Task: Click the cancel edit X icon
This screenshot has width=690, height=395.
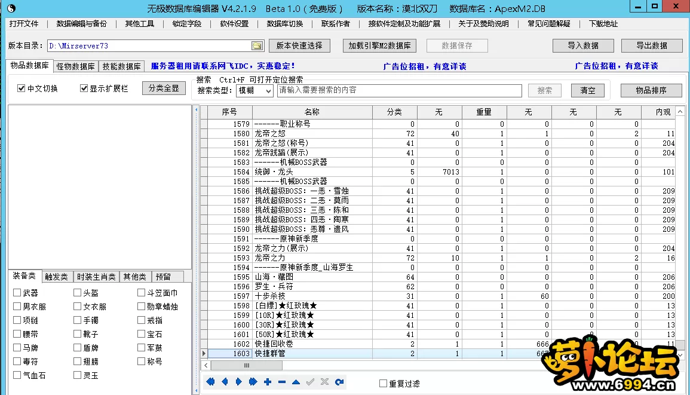Action: click(x=325, y=382)
